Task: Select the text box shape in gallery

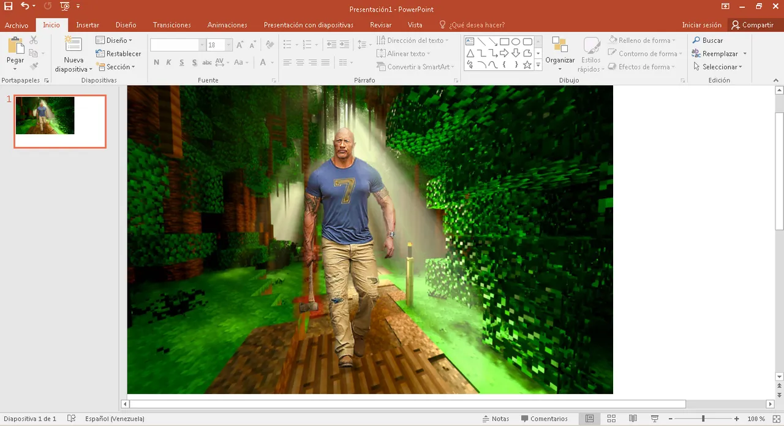Action: tap(470, 42)
